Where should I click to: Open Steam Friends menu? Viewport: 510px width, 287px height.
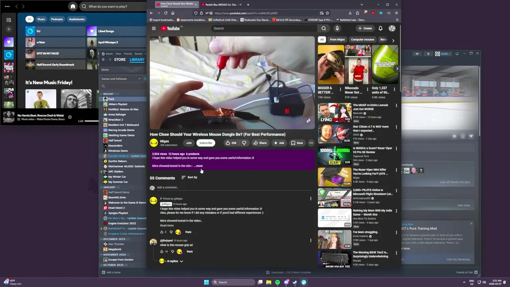(x=127, y=53)
